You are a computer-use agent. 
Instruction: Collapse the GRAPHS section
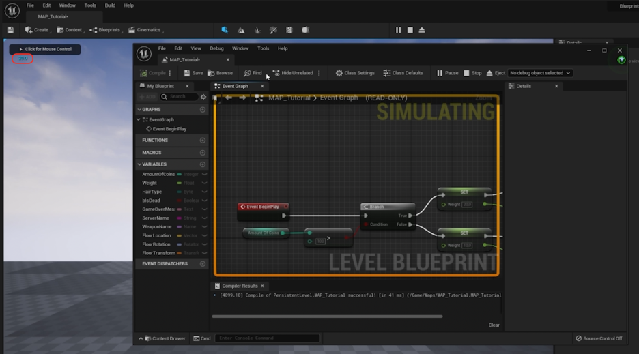139,110
